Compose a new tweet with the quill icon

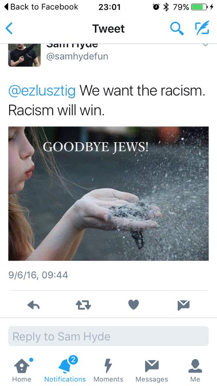pos(202,28)
